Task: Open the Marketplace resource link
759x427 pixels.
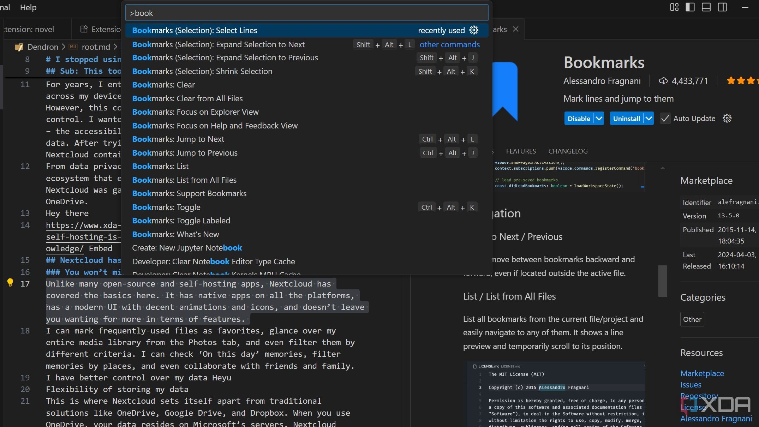Action: (x=702, y=373)
